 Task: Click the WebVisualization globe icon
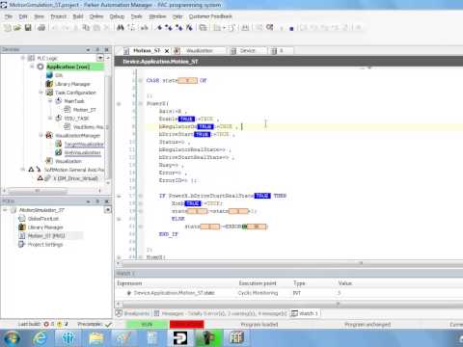pyautogui.click(x=58, y=152)
